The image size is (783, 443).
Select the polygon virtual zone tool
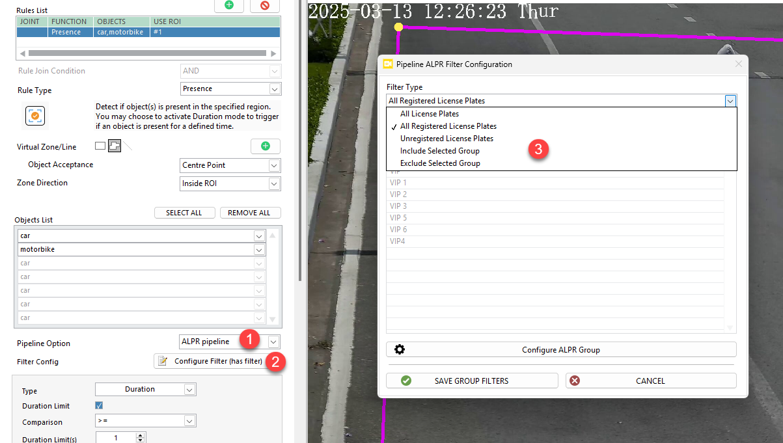(x=114, y=146)
